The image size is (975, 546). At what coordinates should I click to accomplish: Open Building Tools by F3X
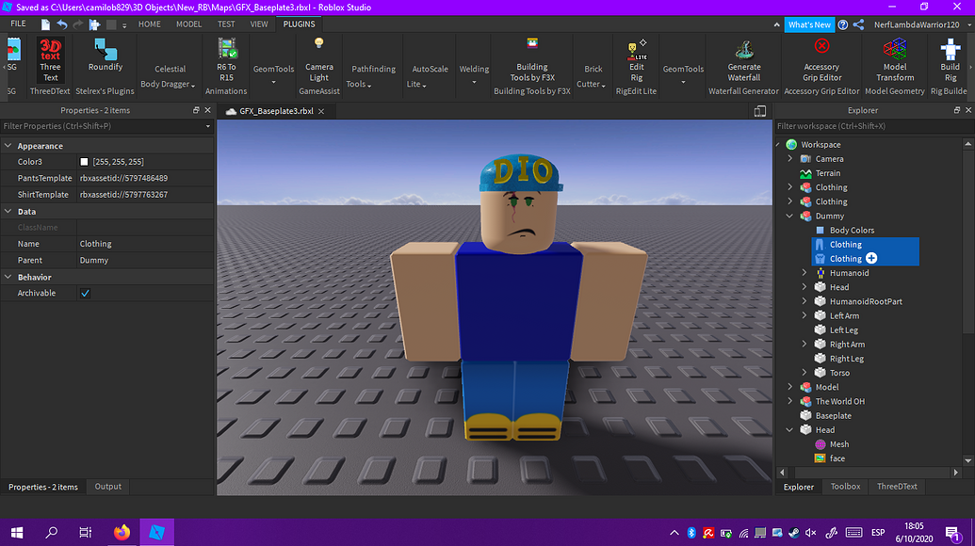point(532,60)
